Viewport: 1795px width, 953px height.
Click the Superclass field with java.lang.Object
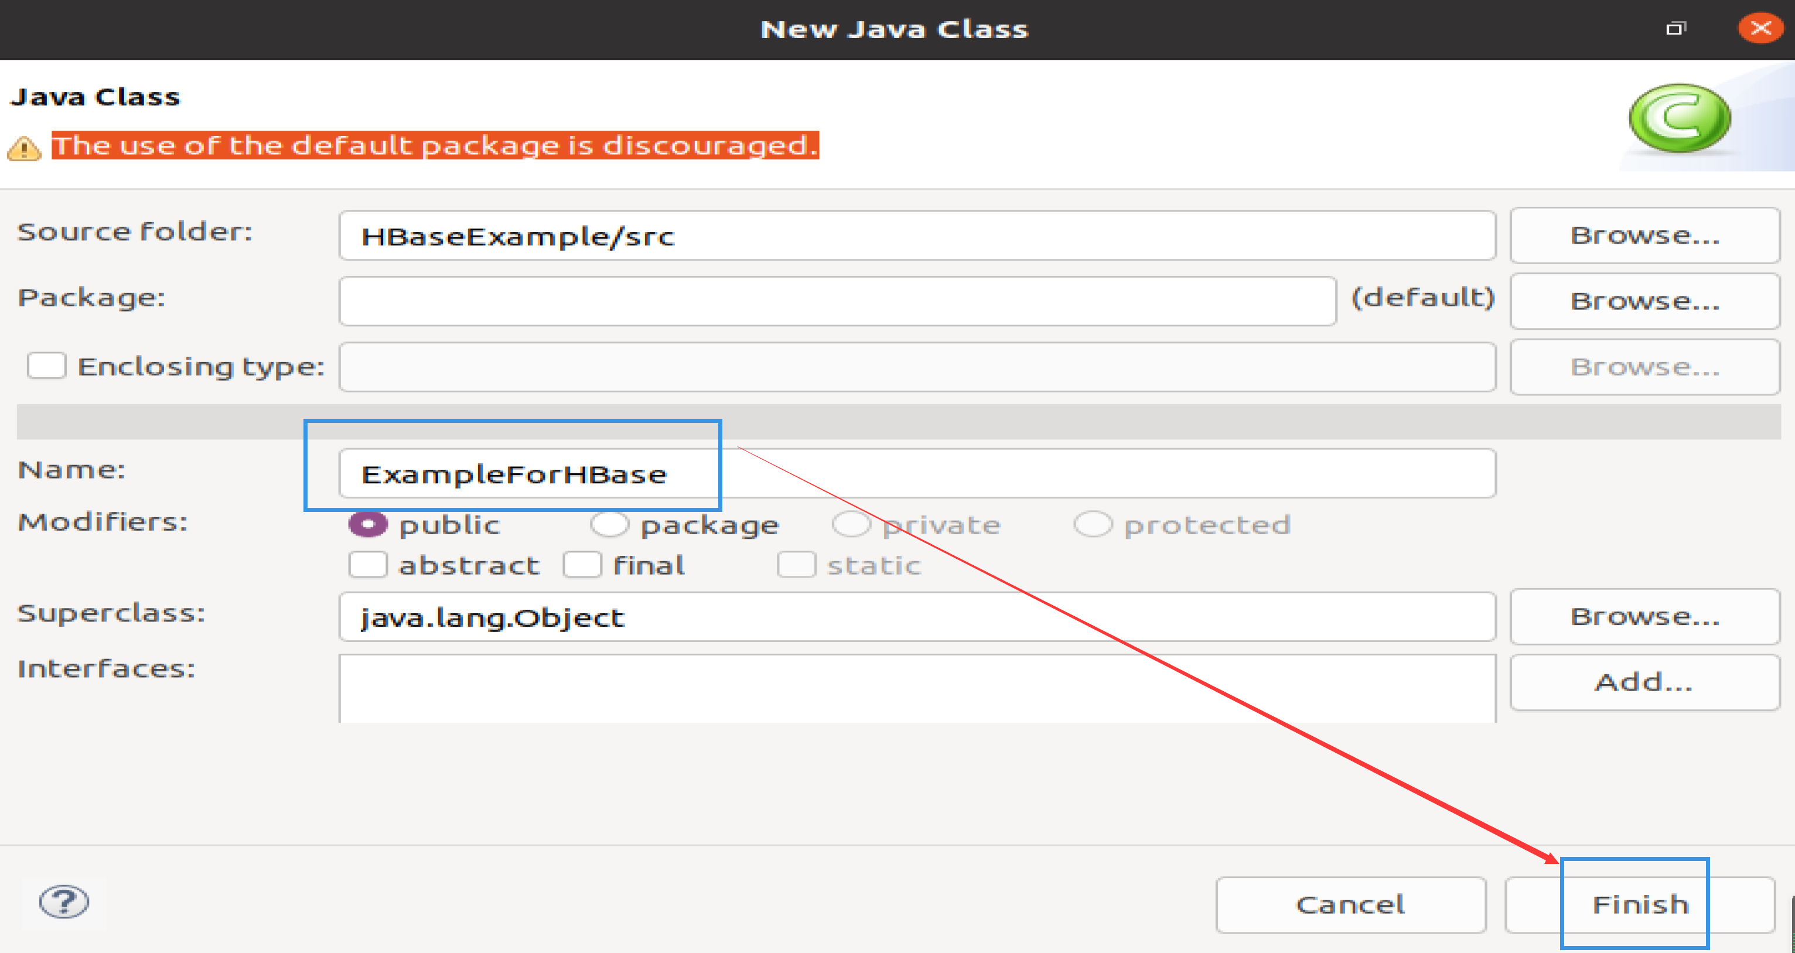click(917, 617)
